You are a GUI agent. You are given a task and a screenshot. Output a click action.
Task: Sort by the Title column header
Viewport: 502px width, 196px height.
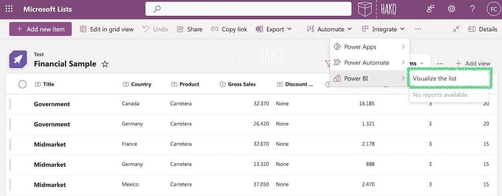[45, 84]
